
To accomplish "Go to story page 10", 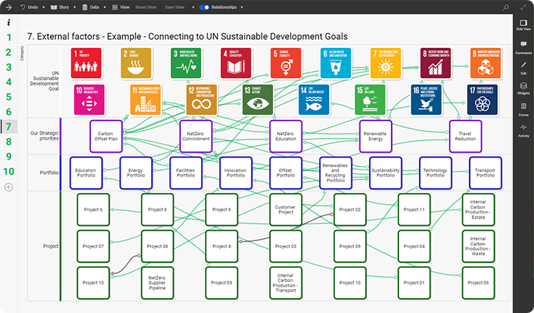I will coord(9,171).
